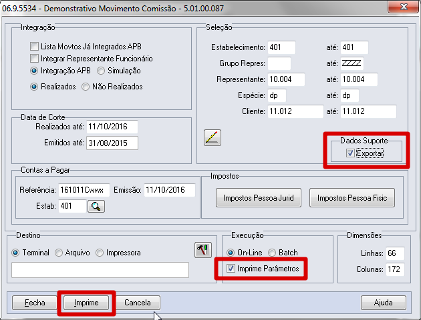Click the pencil edit icon in Seleção
This screenshot has width=421, height=320.
click(213, 137)
